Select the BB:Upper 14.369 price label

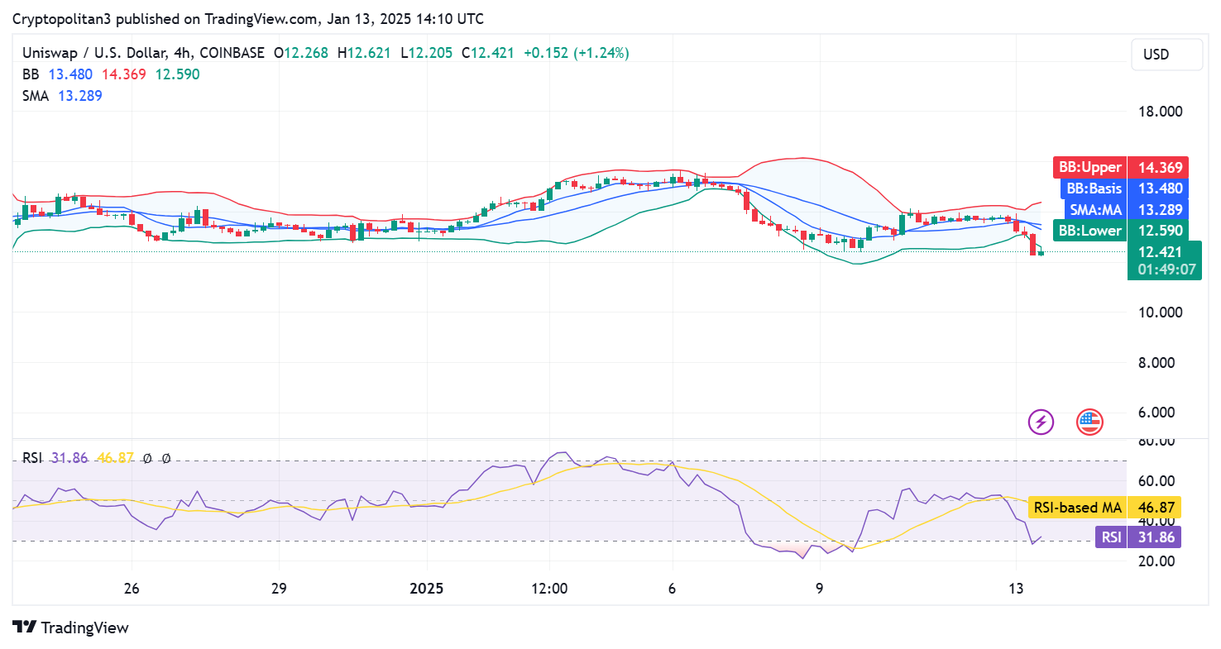point(1120,167)
